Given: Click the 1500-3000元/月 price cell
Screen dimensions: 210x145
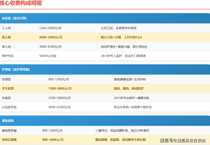Looking at the screenshot, I should [60, 88].
